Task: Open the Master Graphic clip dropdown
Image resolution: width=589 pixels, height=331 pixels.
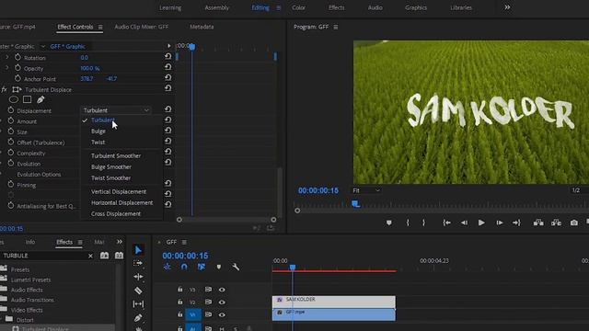Action: pos(43,46)
